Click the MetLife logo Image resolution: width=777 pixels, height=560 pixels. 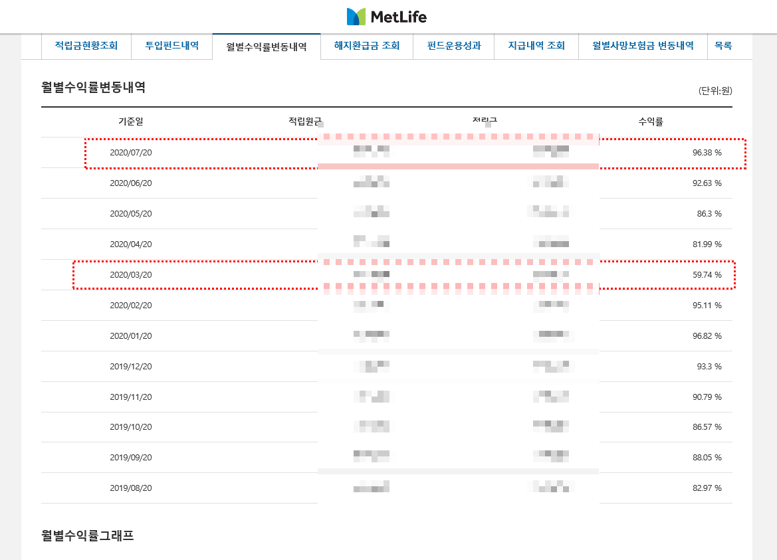coord(387,17)
